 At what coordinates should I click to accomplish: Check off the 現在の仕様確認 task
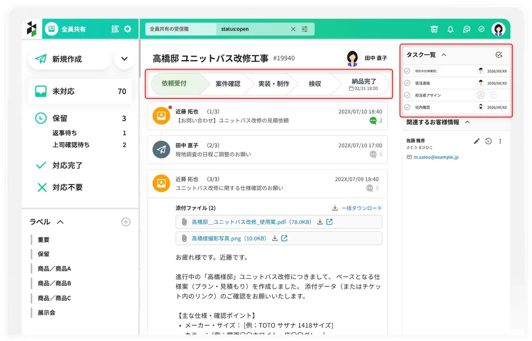coord(407,71)
